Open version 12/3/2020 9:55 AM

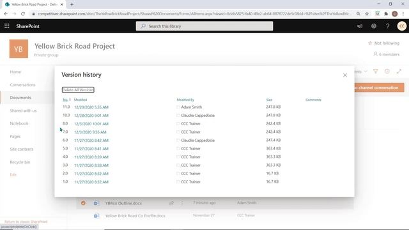[x=90, y=132]
